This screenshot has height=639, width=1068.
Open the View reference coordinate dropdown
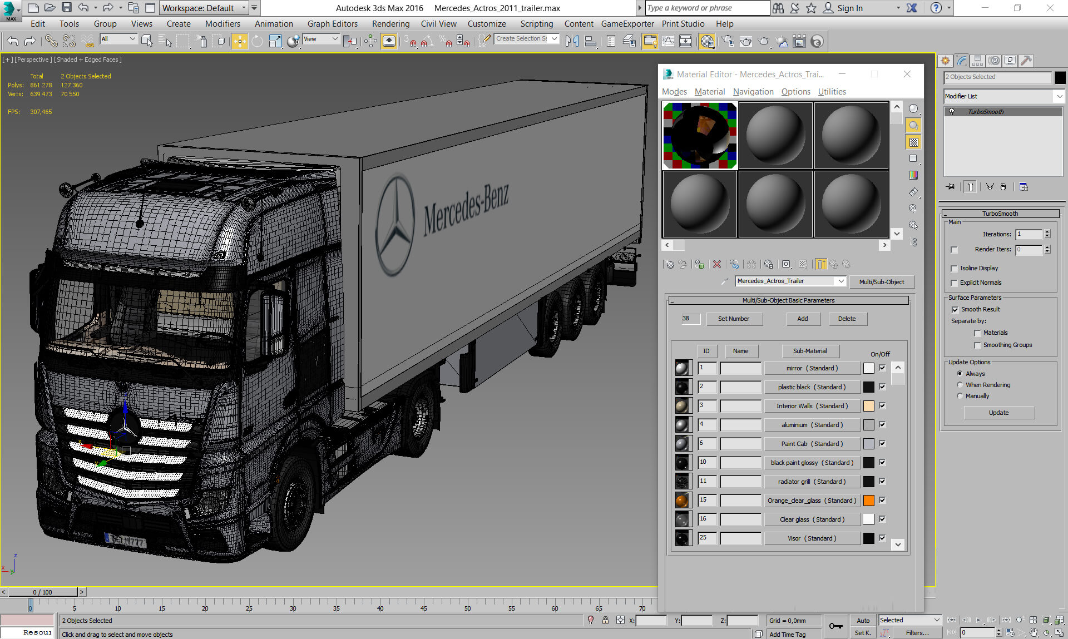(321, 39)
